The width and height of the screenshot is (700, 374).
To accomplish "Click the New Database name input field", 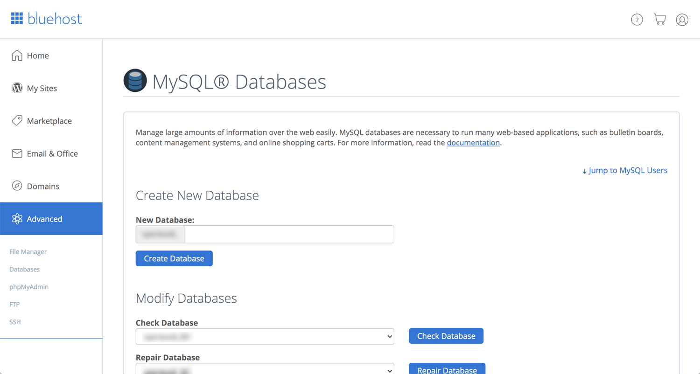I will [289, 234].
